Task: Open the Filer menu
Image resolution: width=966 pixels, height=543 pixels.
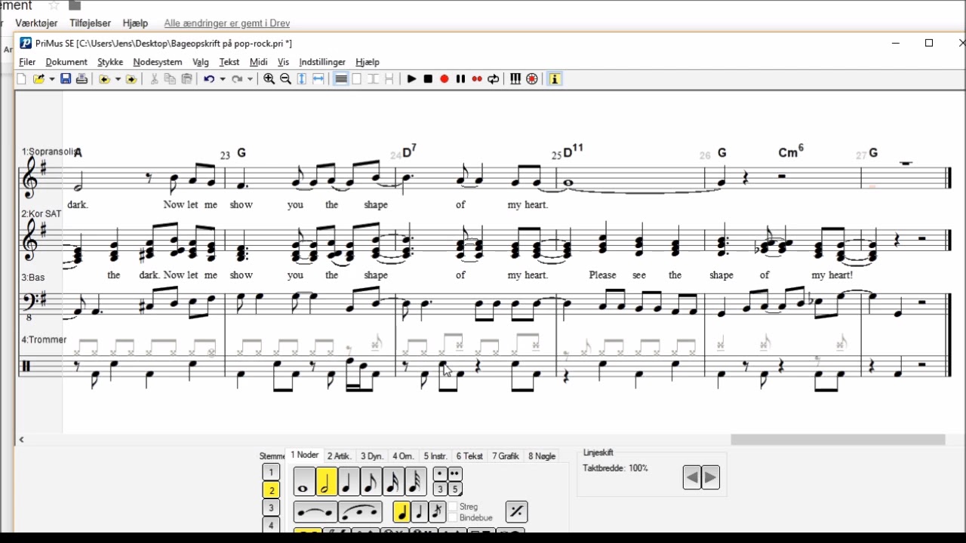Action: tap(27, 62)
